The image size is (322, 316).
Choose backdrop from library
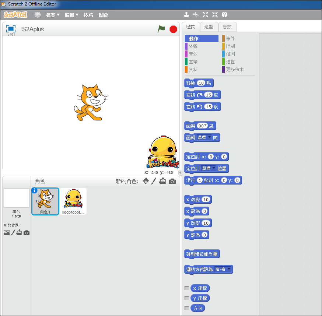click(7, 232)
